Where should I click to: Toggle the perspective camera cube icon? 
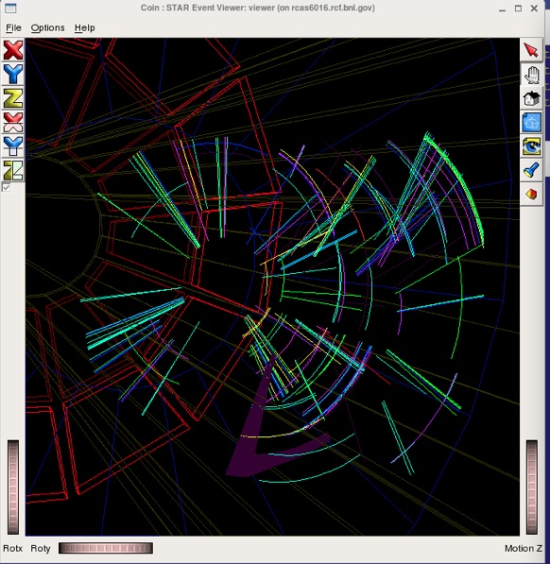(x=531, y=195)
